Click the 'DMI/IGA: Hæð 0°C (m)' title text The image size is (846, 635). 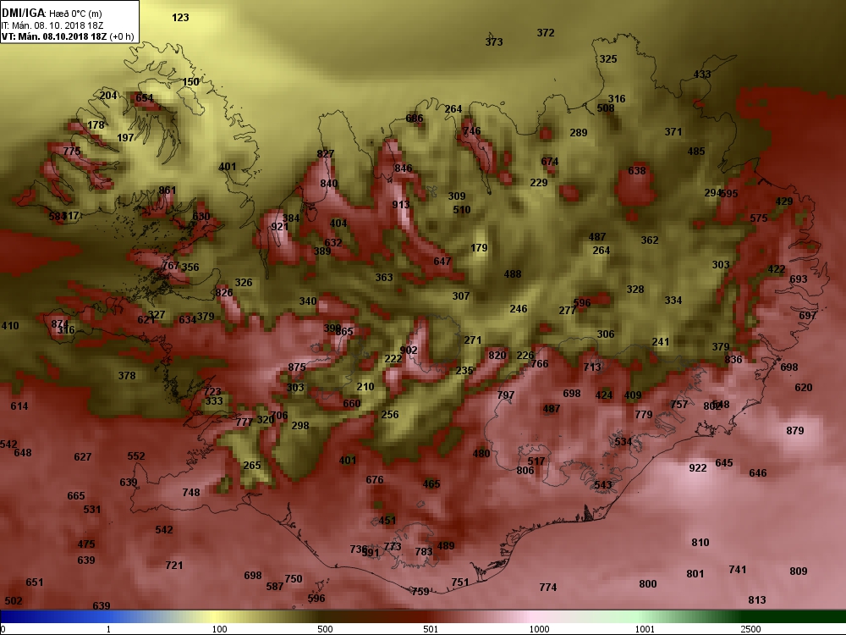52,13
